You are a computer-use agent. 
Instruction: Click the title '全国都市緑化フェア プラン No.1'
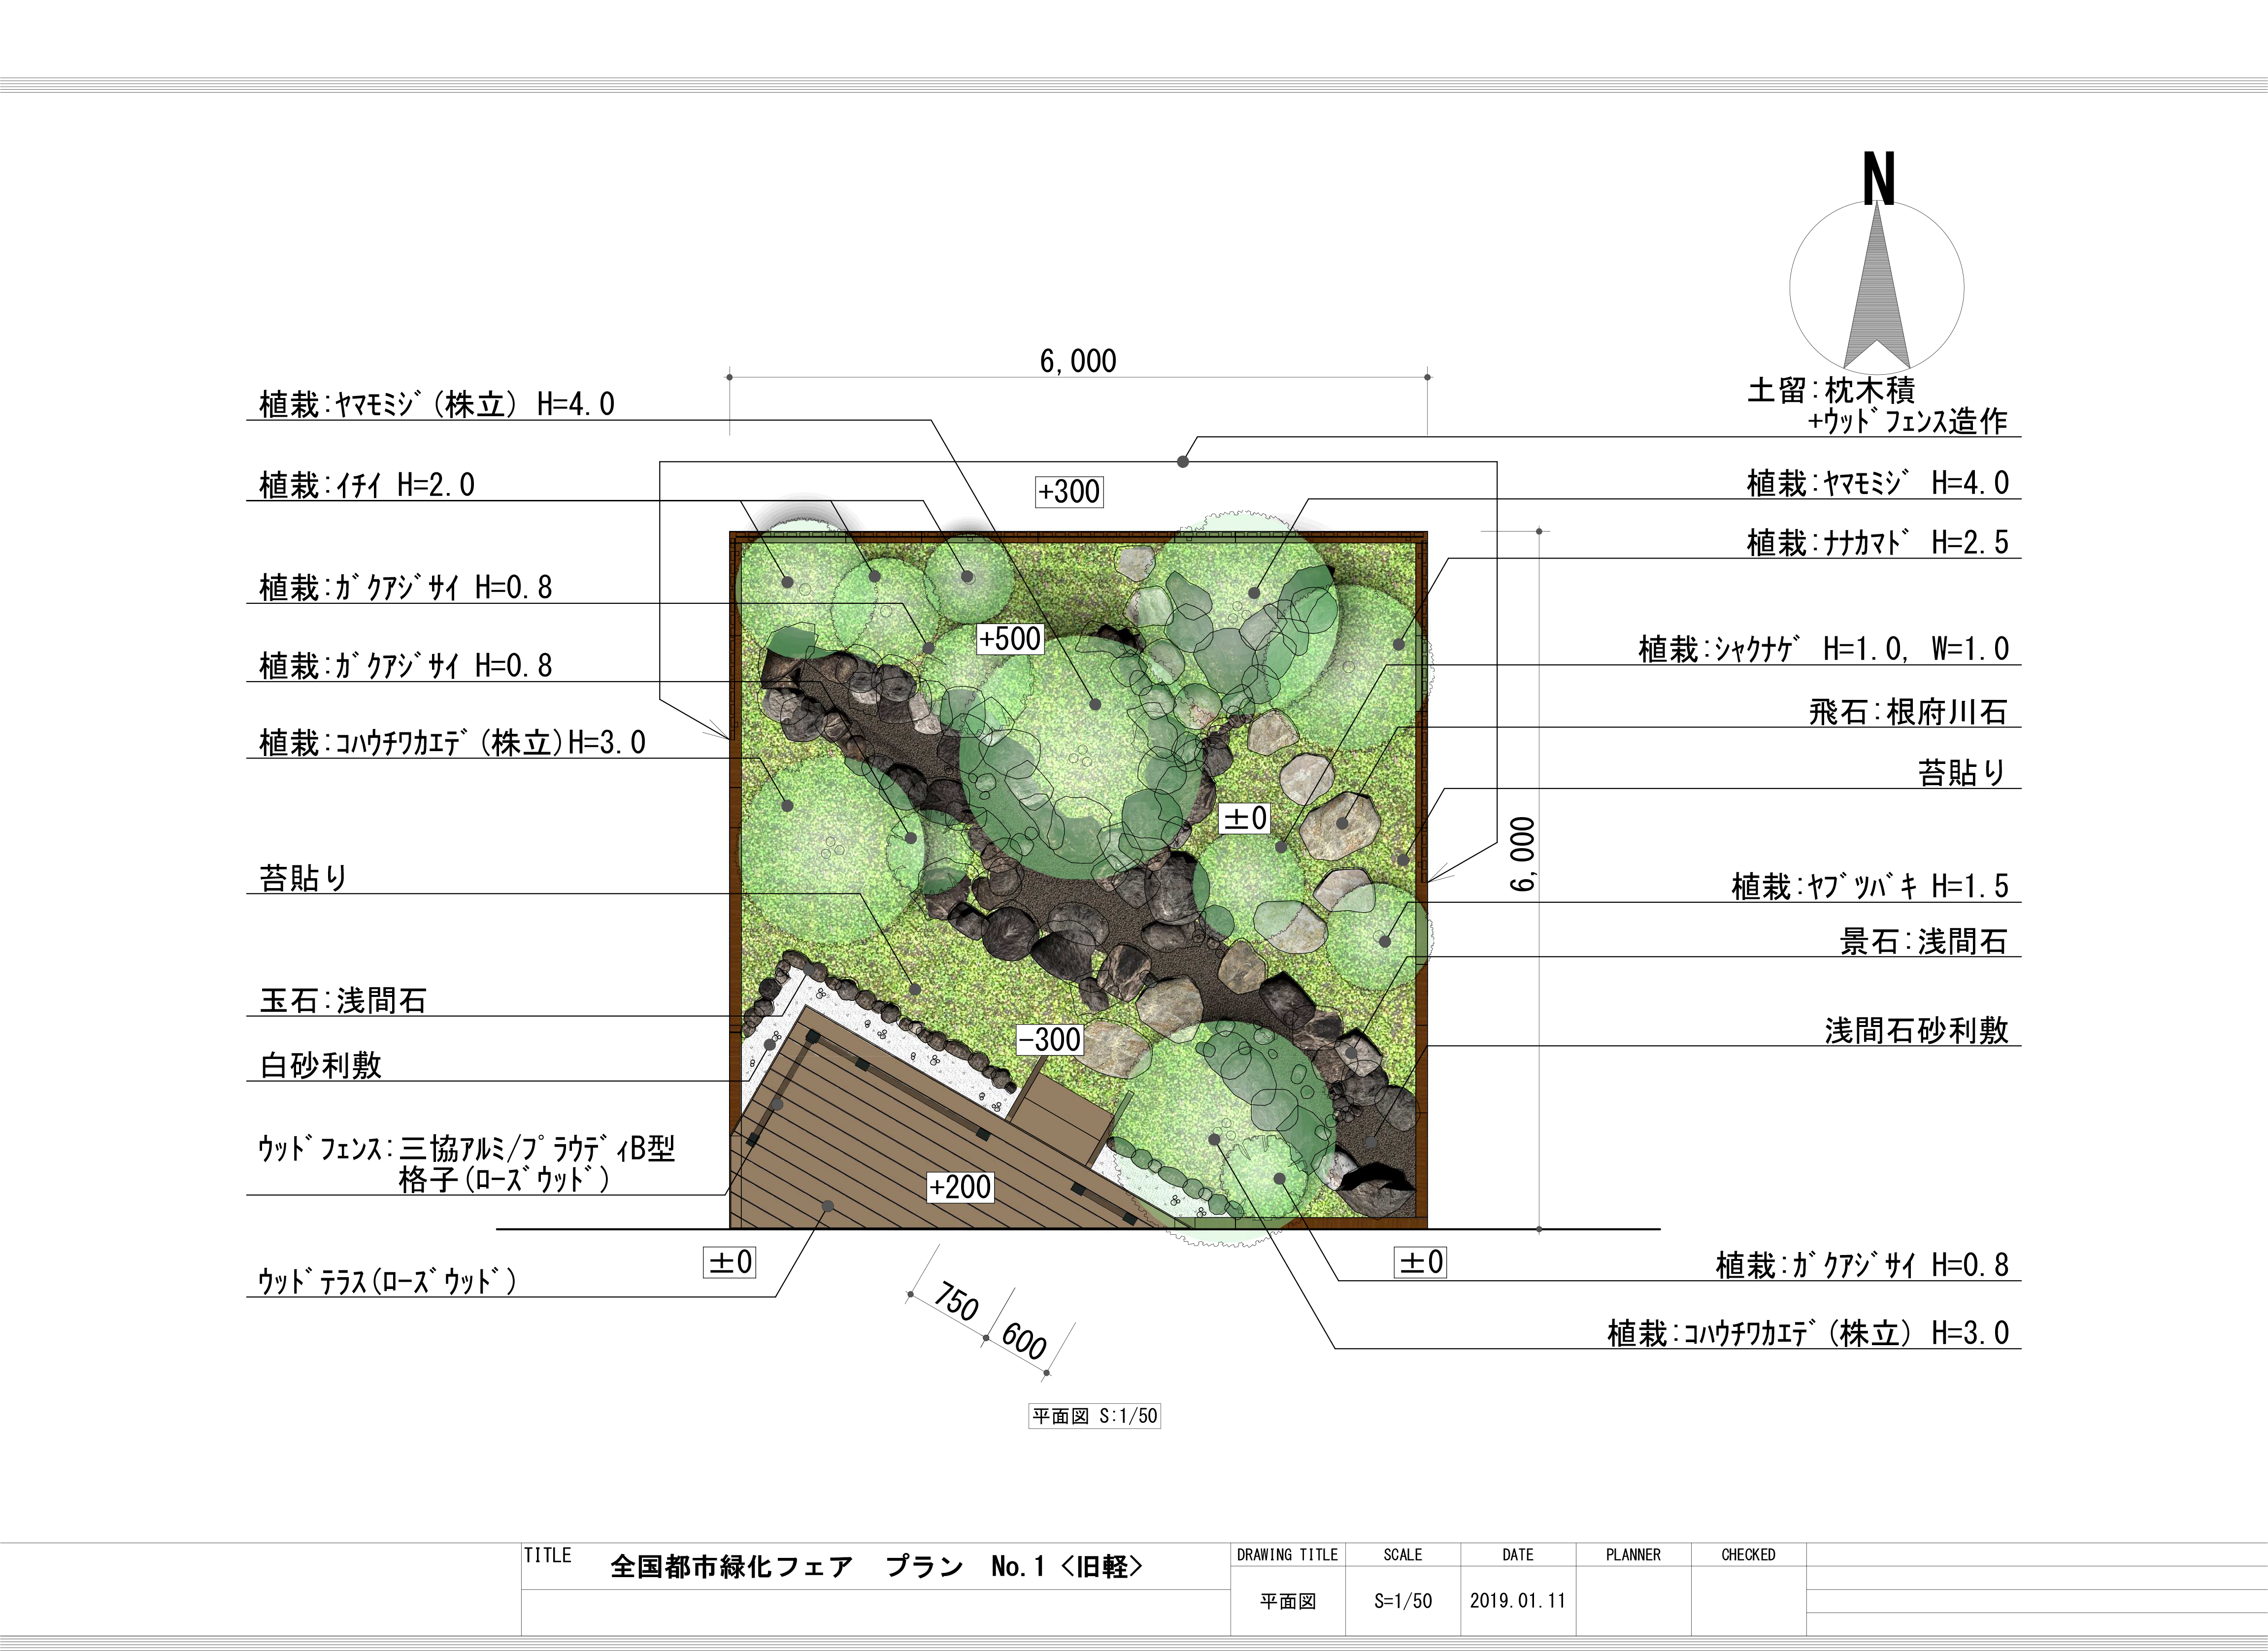[876, 1567]
